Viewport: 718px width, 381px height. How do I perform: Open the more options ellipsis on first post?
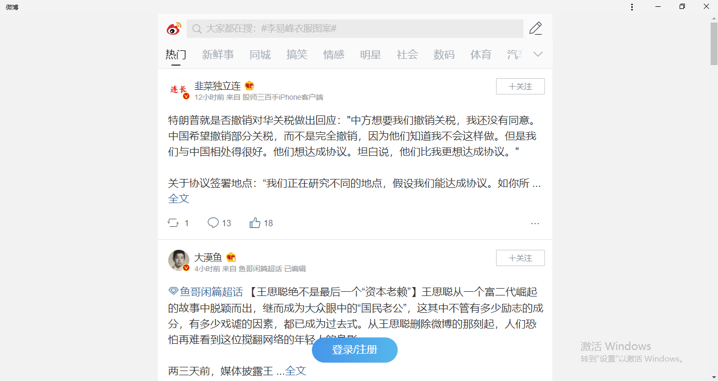535,224
